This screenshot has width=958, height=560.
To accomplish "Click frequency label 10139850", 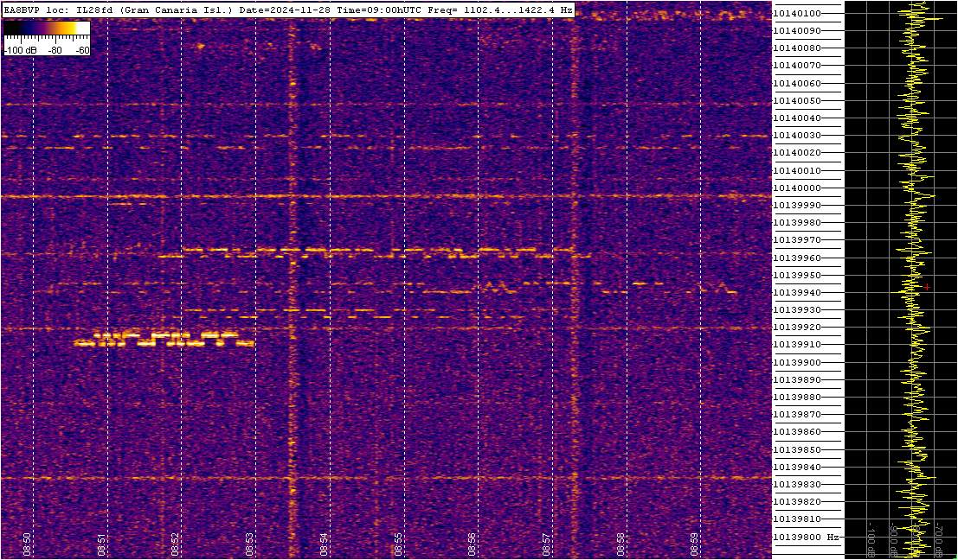I will coord(797,449).
